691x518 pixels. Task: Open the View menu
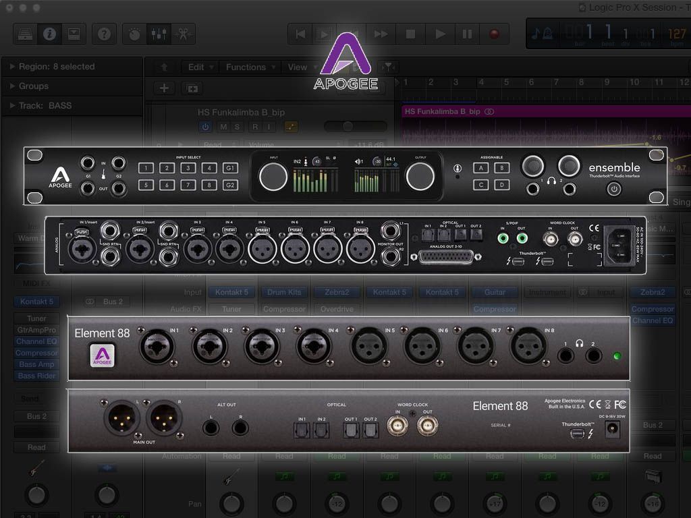(x=301, y=67)
